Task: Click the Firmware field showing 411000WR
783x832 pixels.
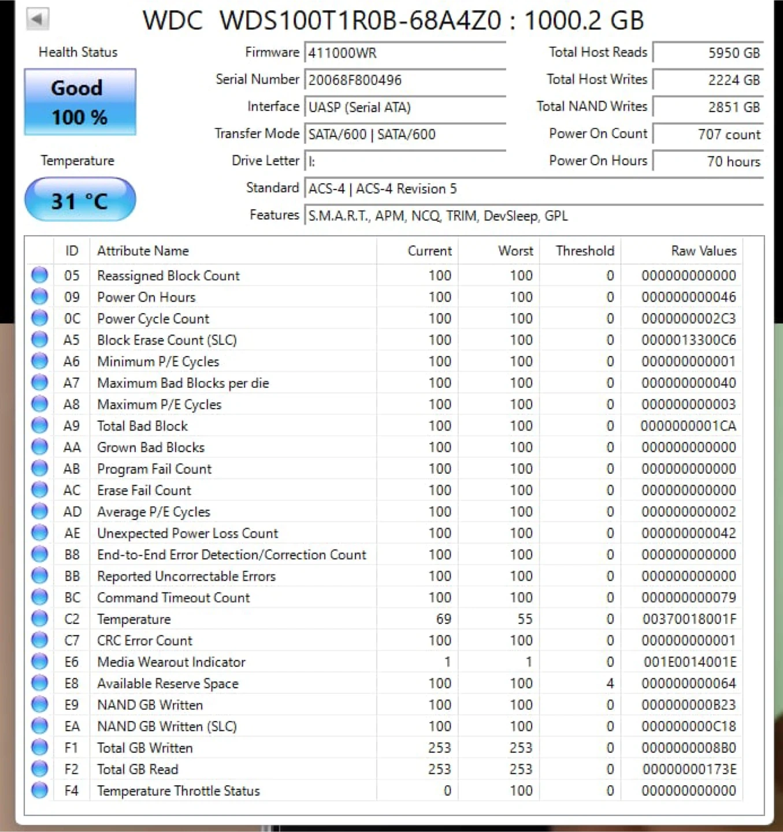Action: [x=405, y=53]
